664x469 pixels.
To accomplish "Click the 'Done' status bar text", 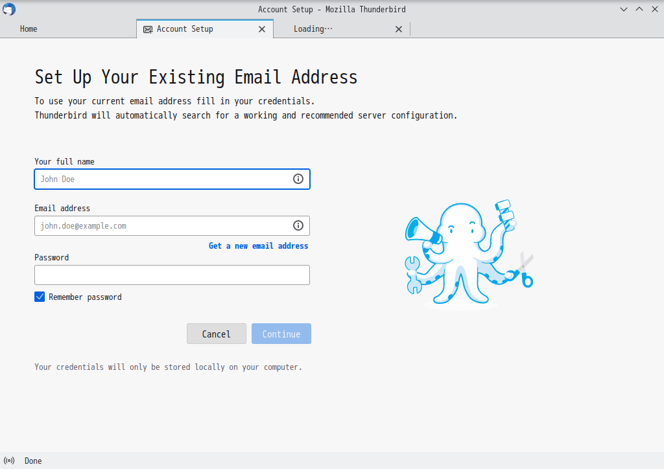I will point(33,461).
